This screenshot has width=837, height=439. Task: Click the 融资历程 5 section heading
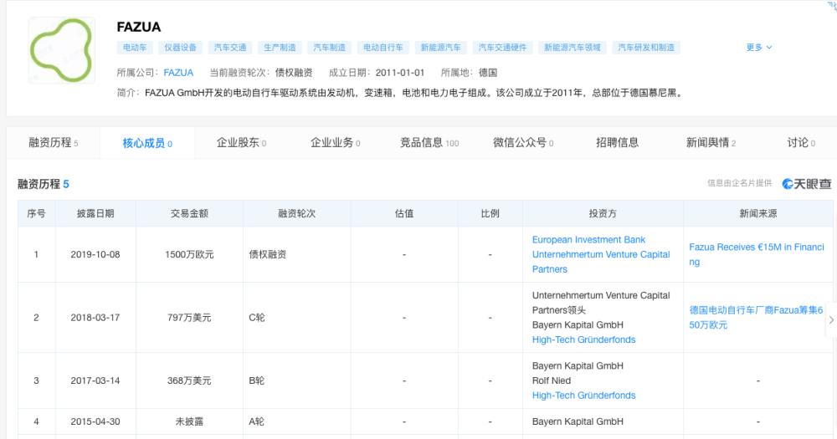(44, 184)
